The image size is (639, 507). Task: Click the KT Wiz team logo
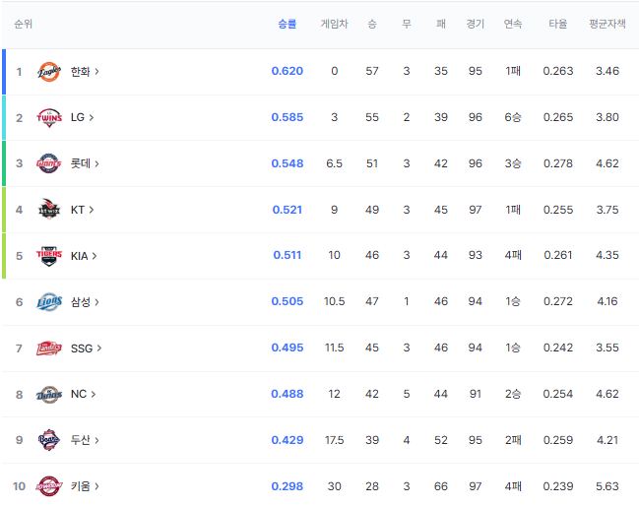[49, 210]
